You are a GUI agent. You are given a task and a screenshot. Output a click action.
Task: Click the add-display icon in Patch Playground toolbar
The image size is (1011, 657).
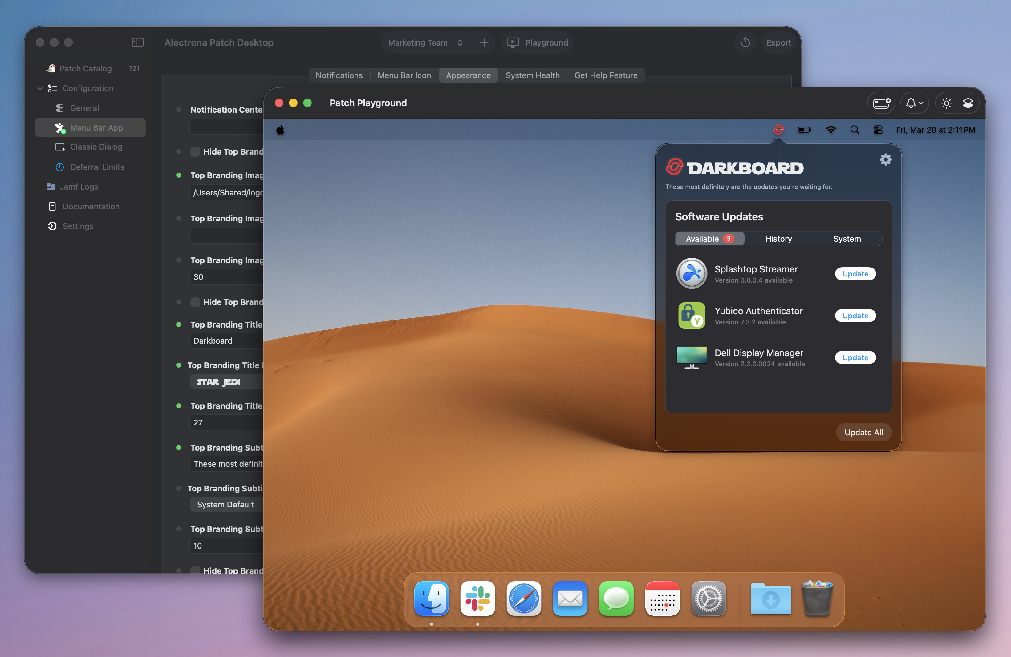tap(881, 103)
